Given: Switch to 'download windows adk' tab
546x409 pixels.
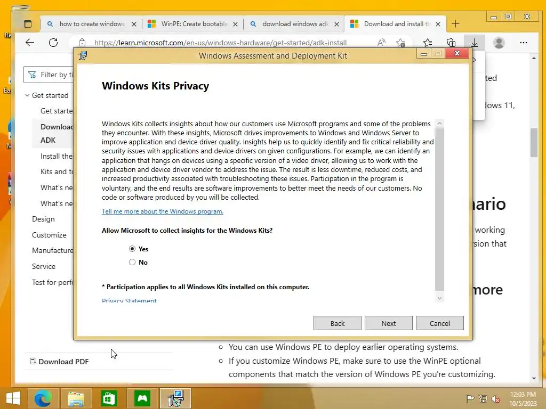Looking at the screenshot, I should pyautogui.click(x=294, y=23).
